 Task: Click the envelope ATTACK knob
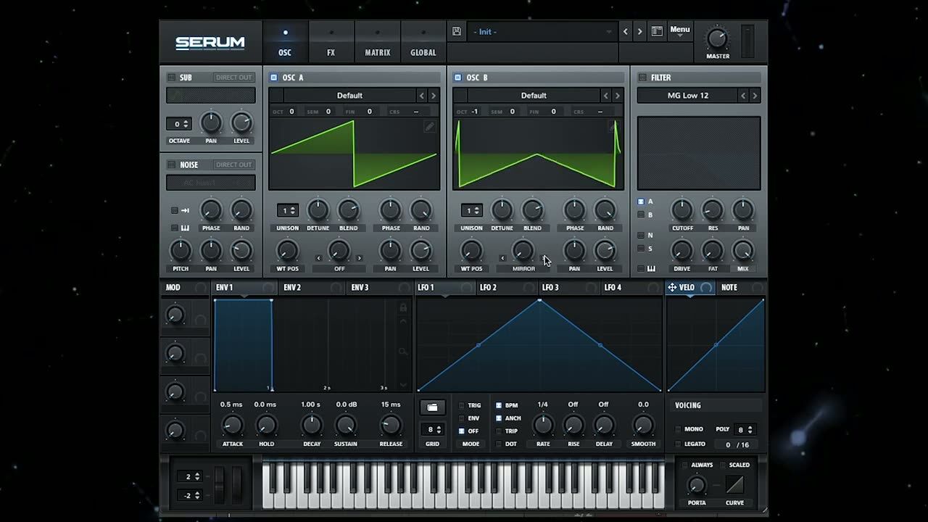(232, 425)
